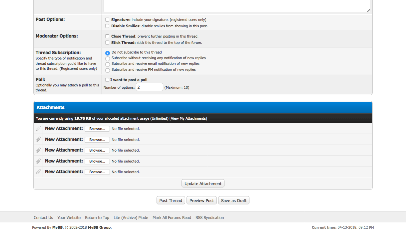Click the third attachment row's paperclip icon
This screenshot has width=406, height=229.
click(x=38, y=150)
